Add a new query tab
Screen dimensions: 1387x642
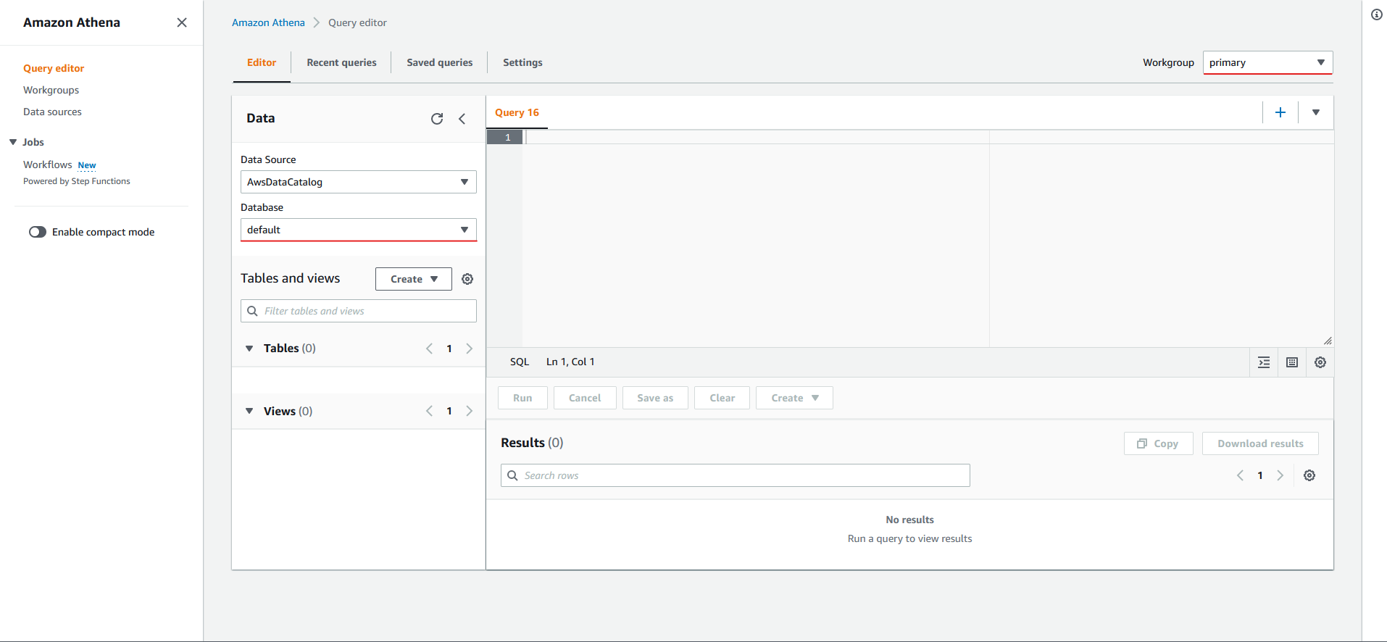click(1280, 112)
